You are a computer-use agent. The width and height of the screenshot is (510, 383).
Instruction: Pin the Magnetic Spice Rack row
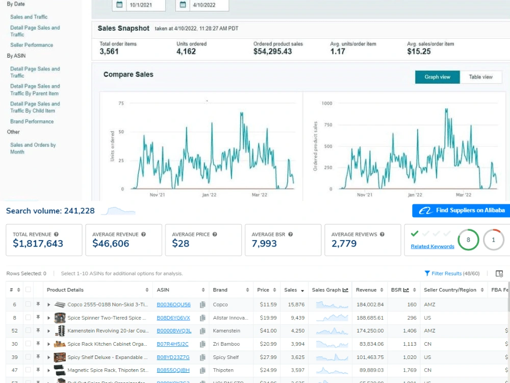[38, 370]
